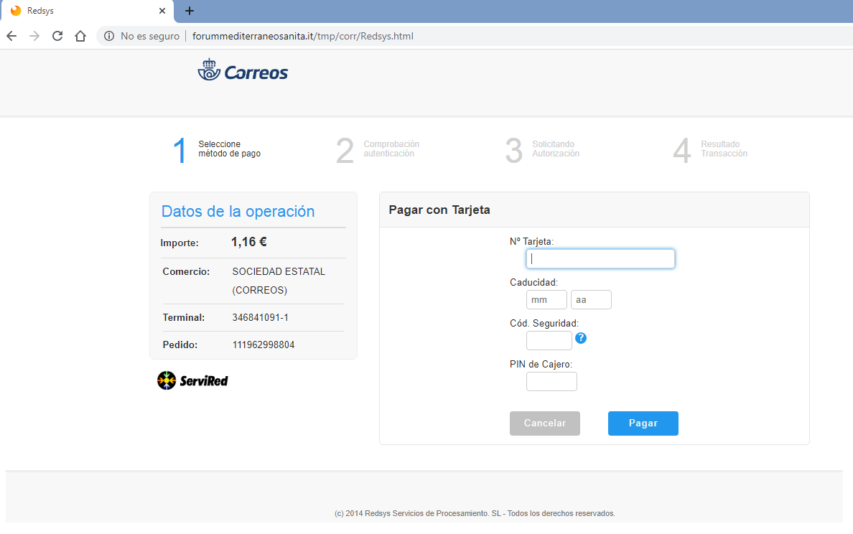The image size is (853, 534).
Task: Click the ServiRed logo
Action: tap(192, 380)
